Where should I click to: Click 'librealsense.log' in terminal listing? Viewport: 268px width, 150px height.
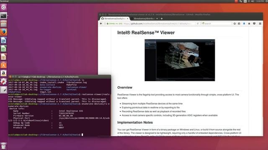(x=76, y=82)
